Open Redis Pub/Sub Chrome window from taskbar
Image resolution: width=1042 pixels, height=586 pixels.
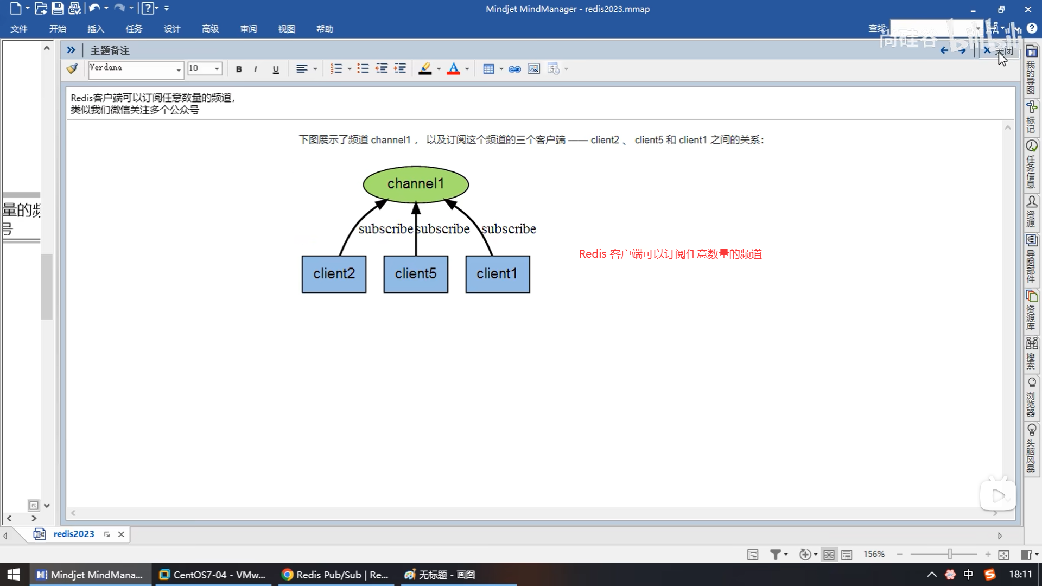(336, 575)
